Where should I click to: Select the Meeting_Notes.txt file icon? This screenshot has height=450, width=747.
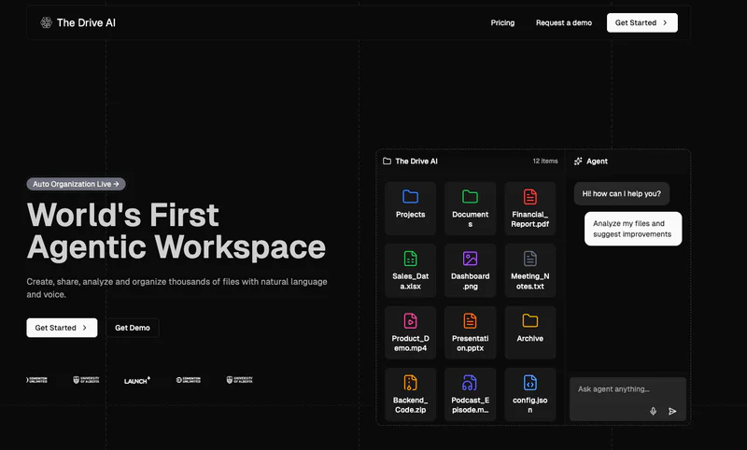click(x=529, y=259)
